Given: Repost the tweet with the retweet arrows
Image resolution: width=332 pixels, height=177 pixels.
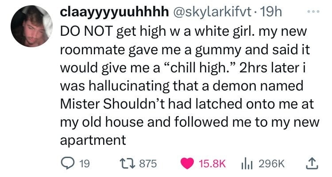Looking at the screenshot, I should click(x=127, y=164).
